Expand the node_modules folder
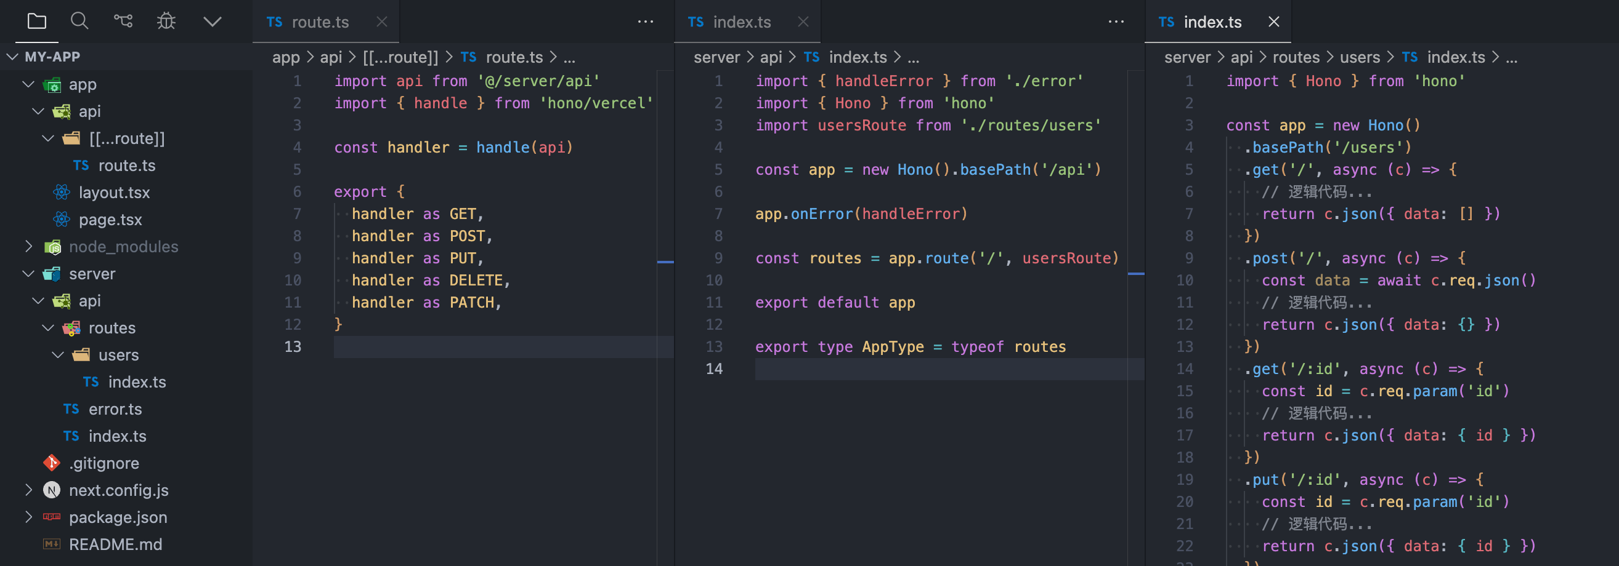Viewport: 1619px width, 566px height. coord(28,247)
